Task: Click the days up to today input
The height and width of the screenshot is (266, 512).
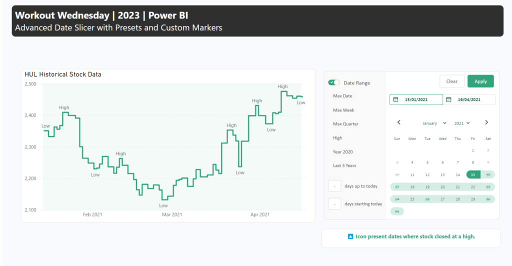Action: (334, 186)
